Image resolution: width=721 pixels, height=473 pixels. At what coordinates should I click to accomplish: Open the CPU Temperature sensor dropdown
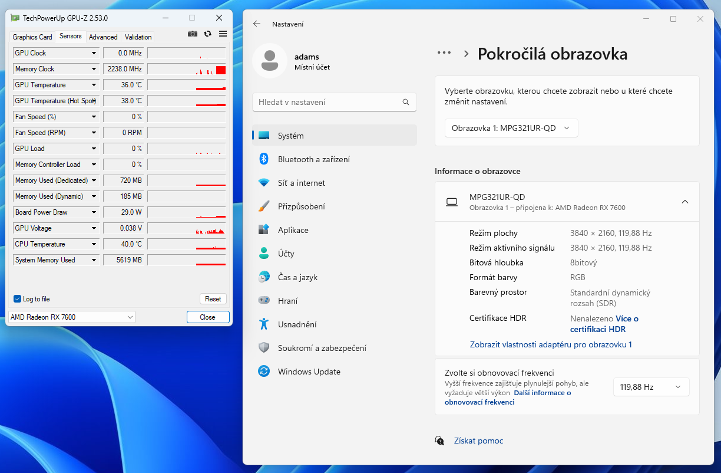click(x=94, y=244)
